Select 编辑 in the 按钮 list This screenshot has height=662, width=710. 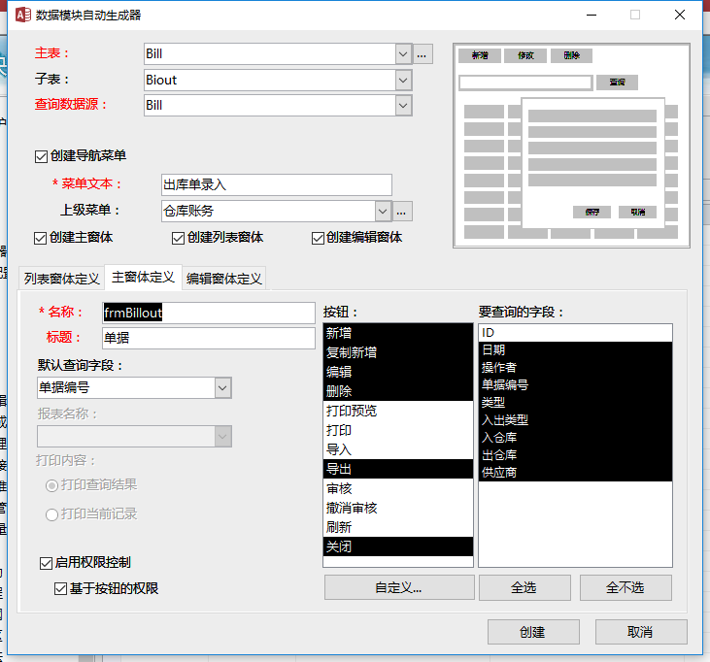(x=398, y=372)
